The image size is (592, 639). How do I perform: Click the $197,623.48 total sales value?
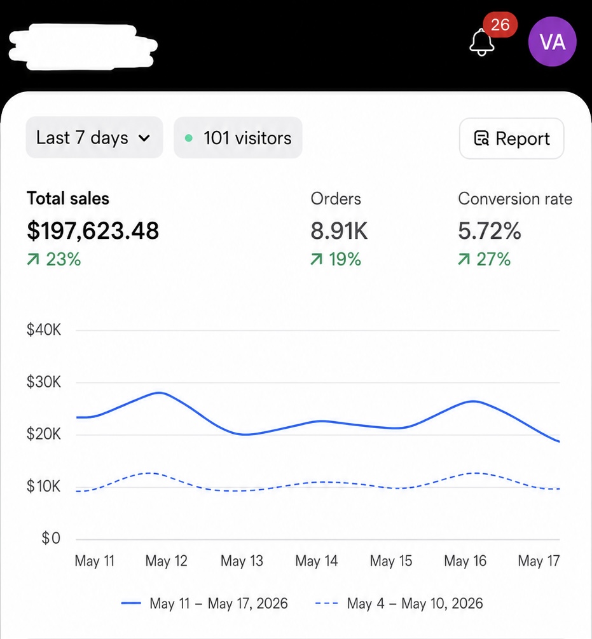click(x=93, y=231)
